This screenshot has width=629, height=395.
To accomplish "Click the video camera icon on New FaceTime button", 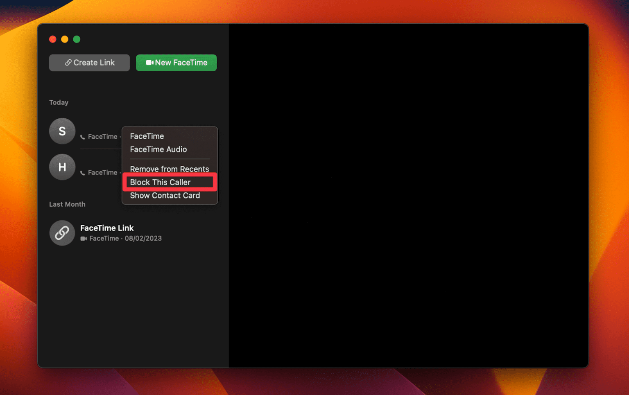I will coord(150,63).
